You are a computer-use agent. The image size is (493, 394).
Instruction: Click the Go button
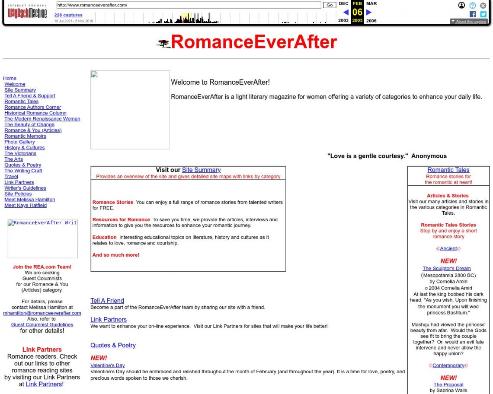tap(330, 5)
